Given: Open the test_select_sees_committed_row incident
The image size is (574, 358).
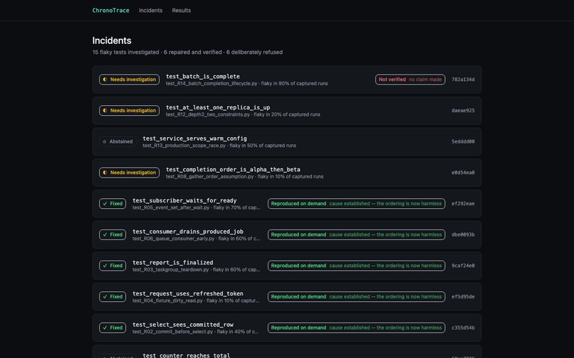Looking at the screenshot, I should point(286,327).
